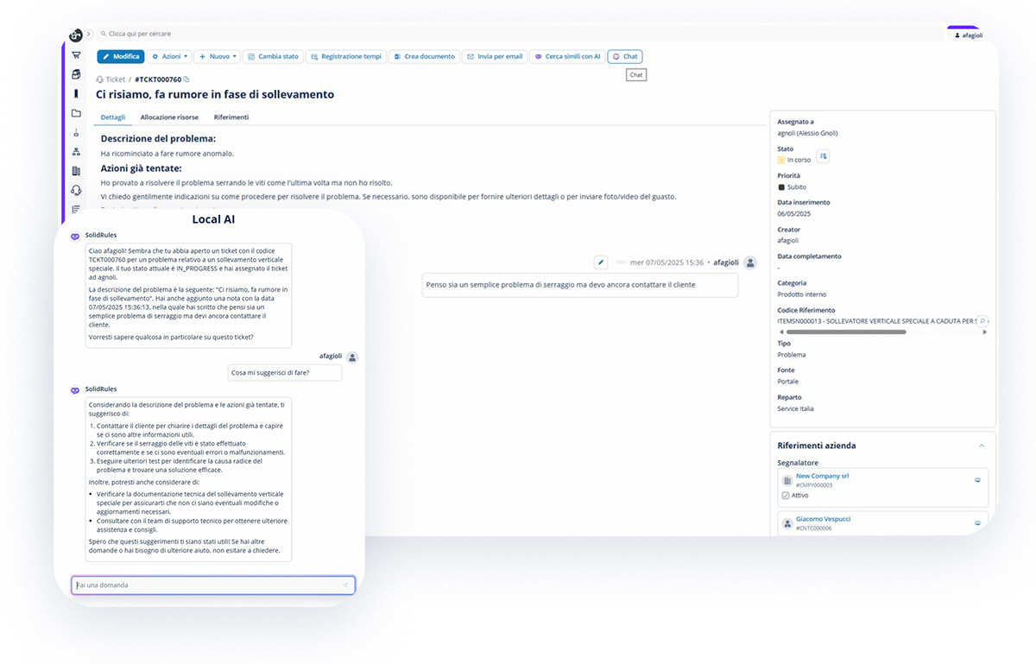Screen dimensions: 1036x664
Task: Click the headset support sidebar icon
Action: 76,190
